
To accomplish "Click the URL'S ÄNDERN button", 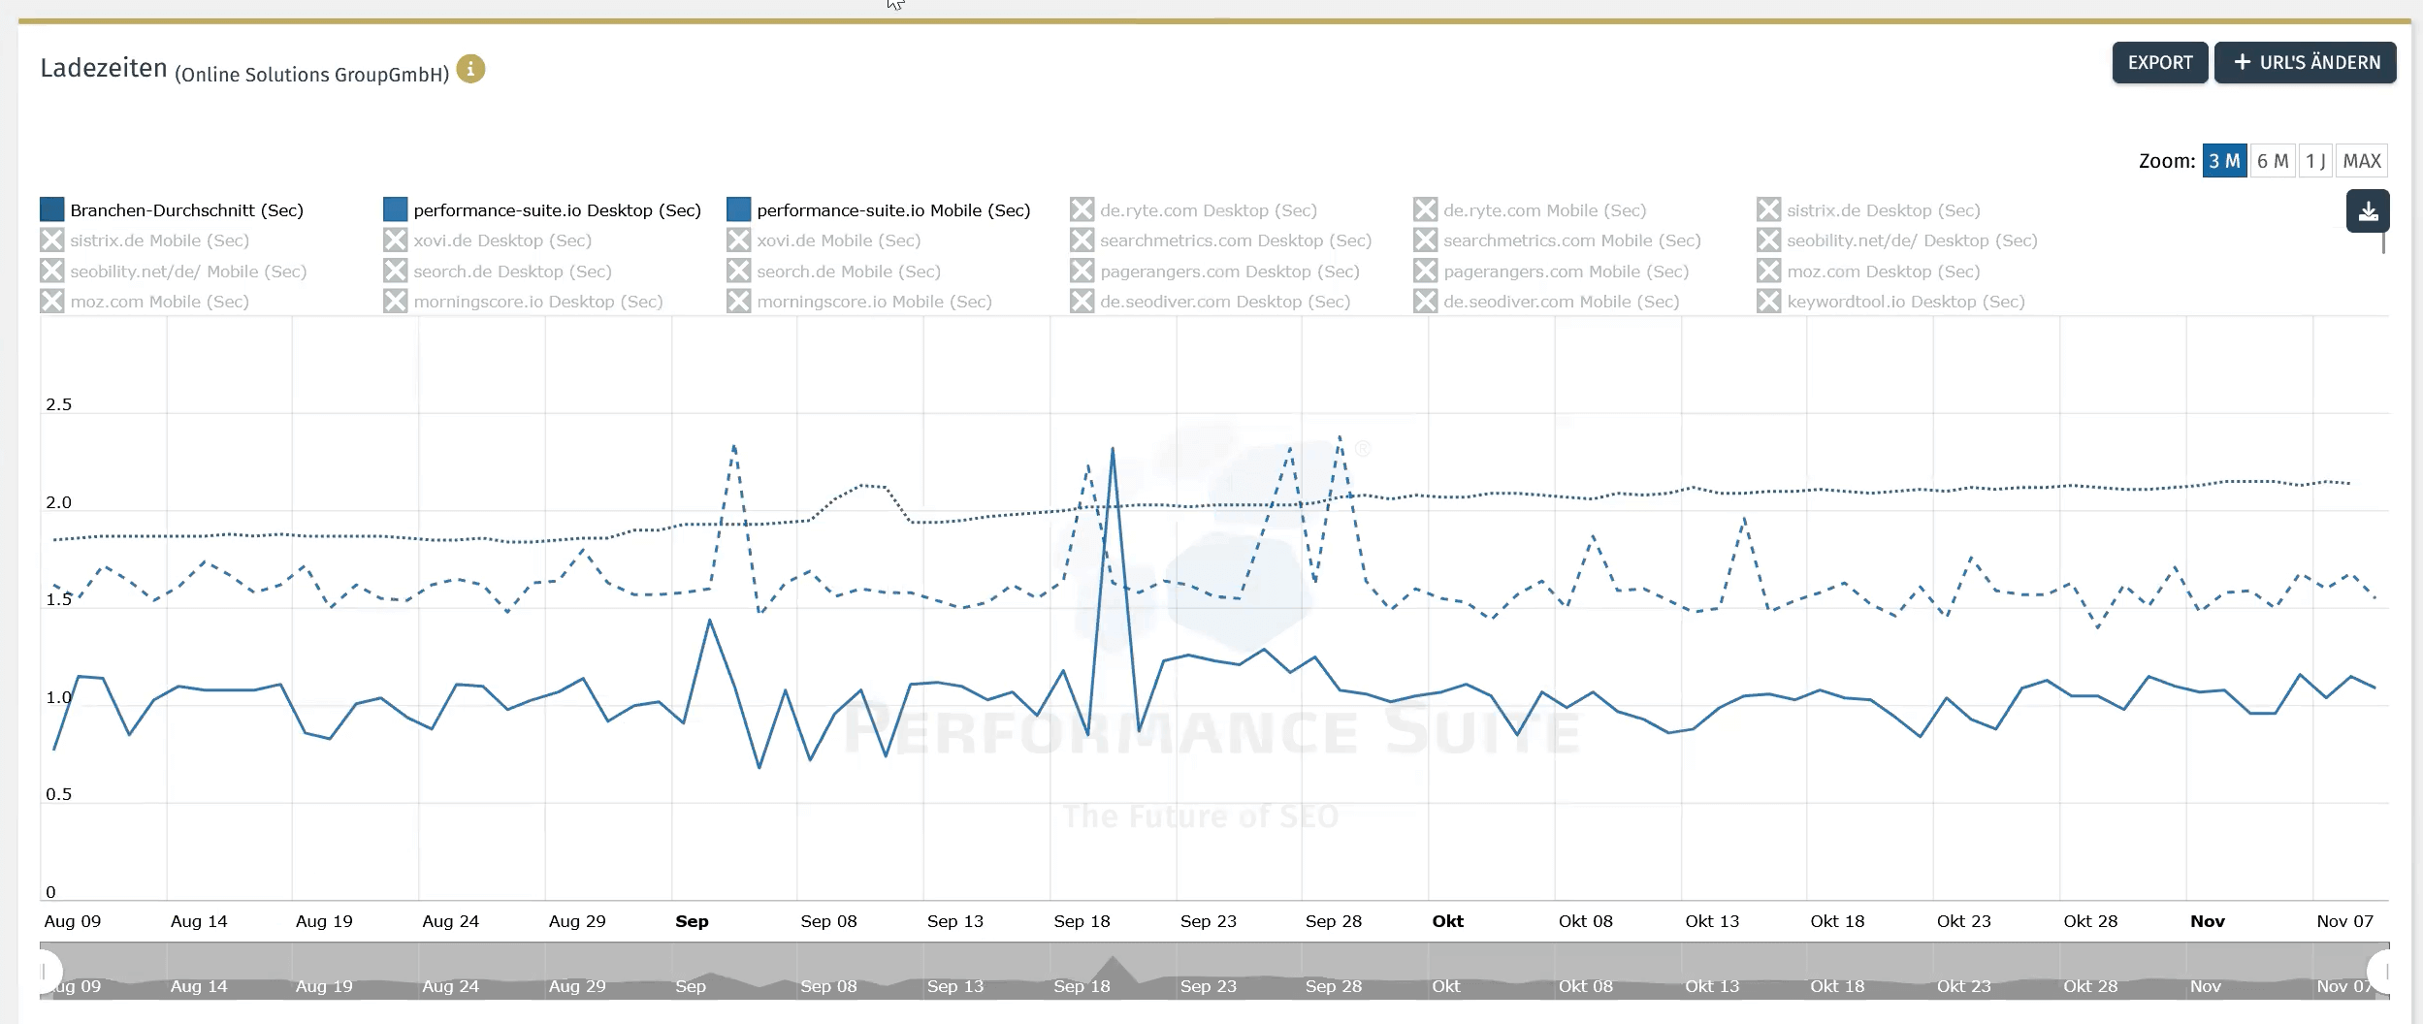I will pos(2306,63).
